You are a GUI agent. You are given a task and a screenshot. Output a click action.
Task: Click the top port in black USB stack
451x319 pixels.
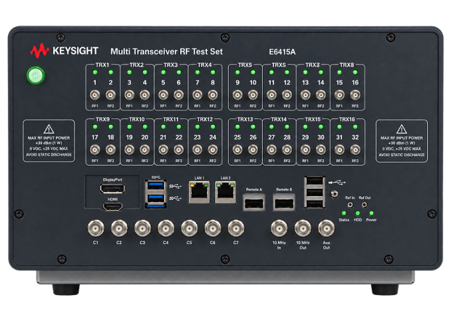click(x=315, y=181)
